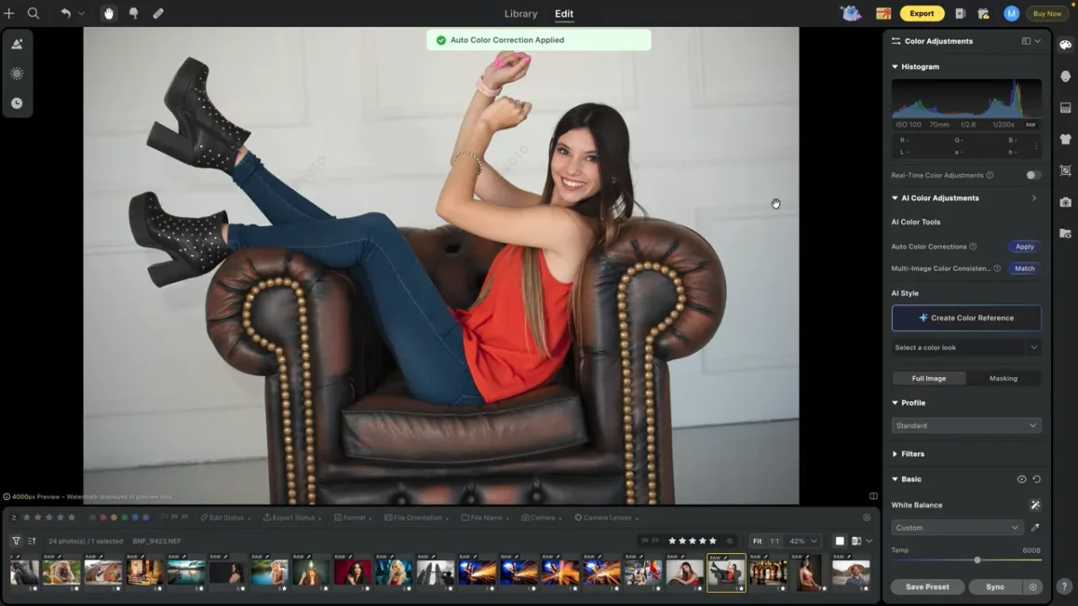The height and width of the screenshot is (606, 1078).
Task: Open Color Adjustments panel dropdown chevron
Action: tap(1038, 41)
